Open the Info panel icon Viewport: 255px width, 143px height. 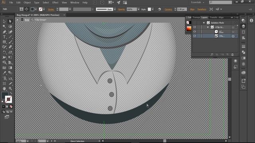tap(251, 20)
